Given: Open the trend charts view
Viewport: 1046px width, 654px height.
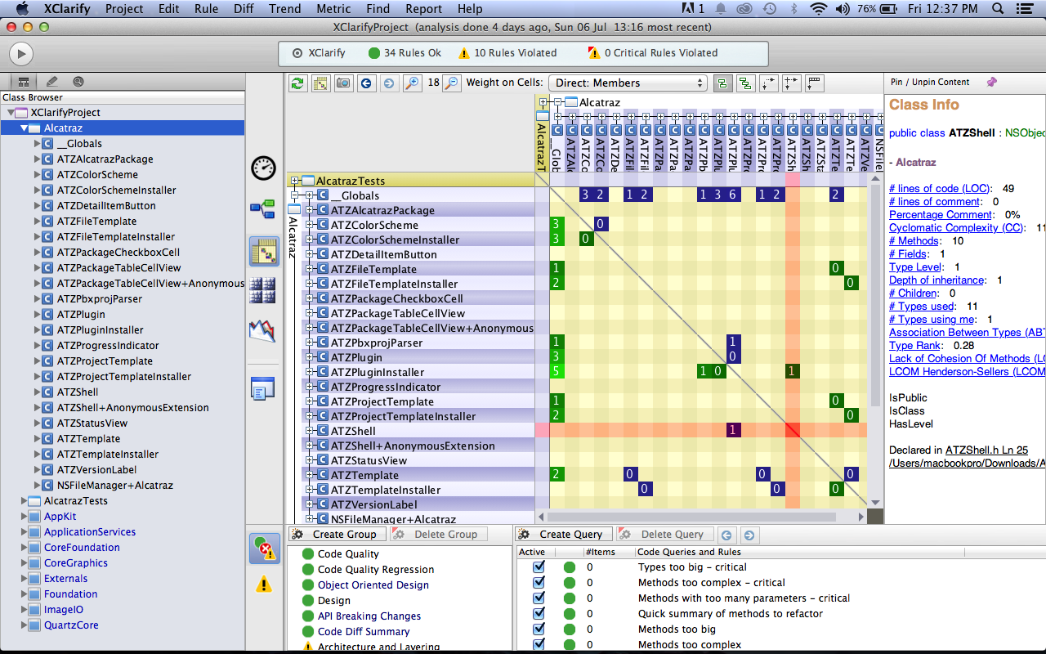Looking at the screenshot, I should [263, 331].
